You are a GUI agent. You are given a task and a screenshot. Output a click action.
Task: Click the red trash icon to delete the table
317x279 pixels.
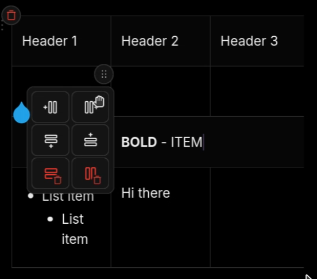[11, 15]
